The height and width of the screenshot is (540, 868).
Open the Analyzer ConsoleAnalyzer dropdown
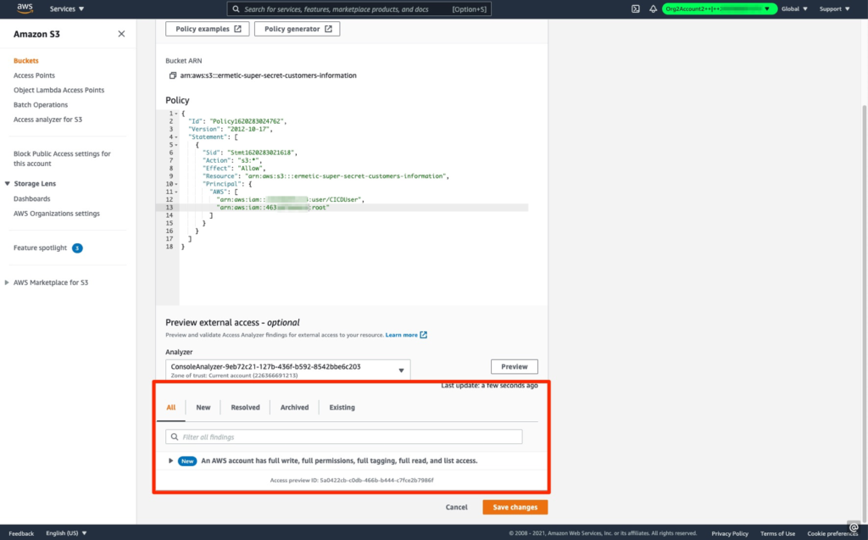point(288,370)
